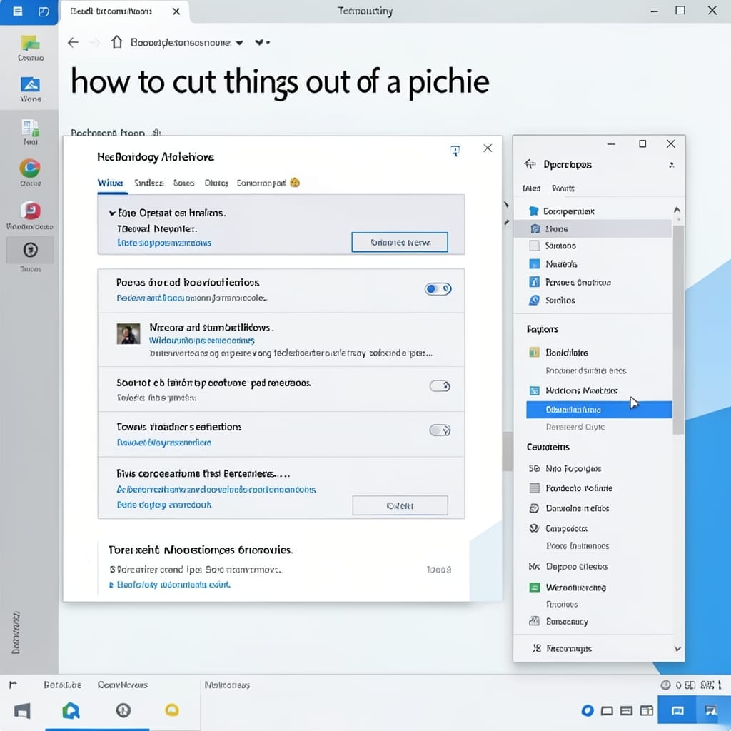This screenshot has width=731, height=731.
Task: Select the second tab in the settings dialog
Action: pyautogui.click(x=148, y=183)
